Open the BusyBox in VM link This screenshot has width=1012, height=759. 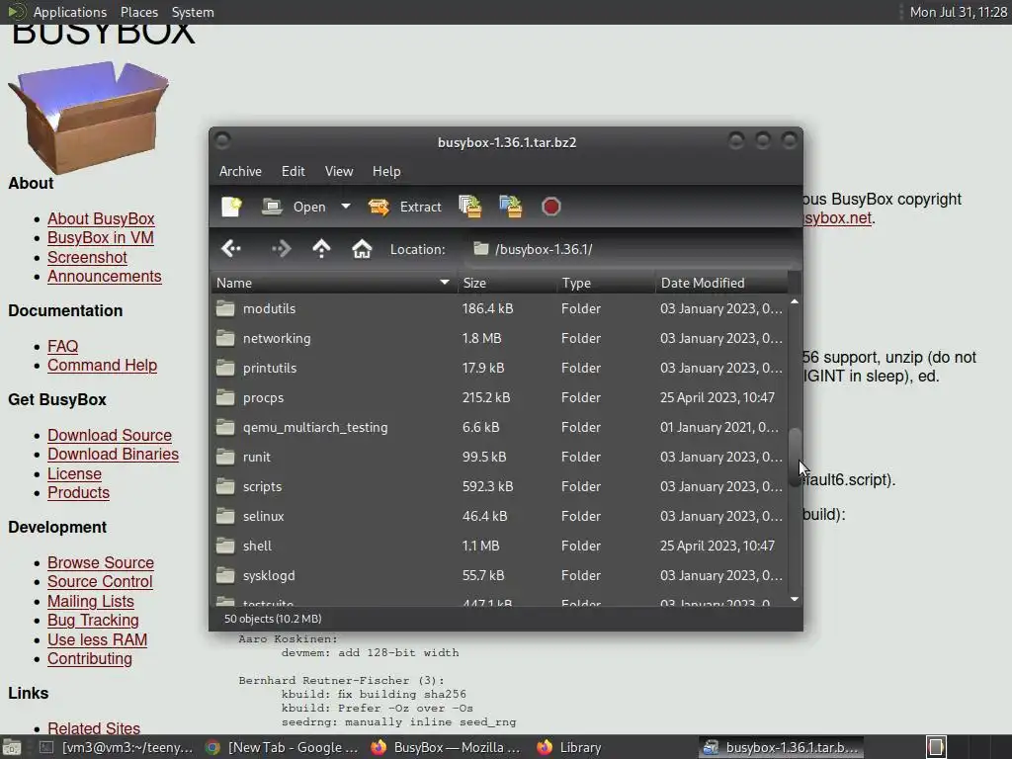click(x=101, y=237)
